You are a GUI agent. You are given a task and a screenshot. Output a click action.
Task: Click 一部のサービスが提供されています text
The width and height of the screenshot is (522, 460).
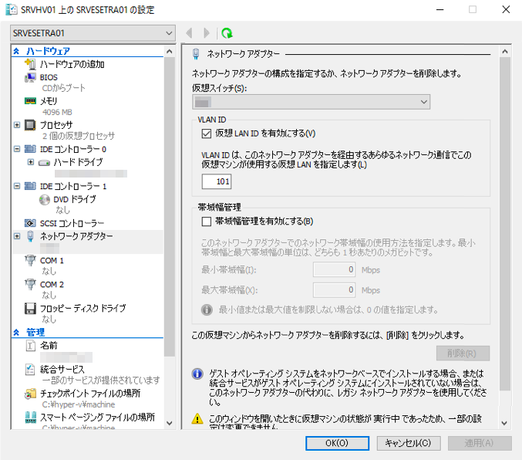pyautogui.click(x=101, y=381)
